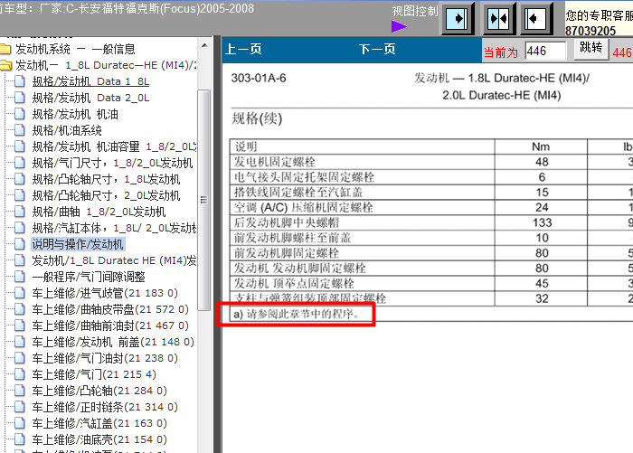Open 车上维修/气门油封(21 238 0) item
Image resolution: width=633 pixels, height=453 pixels.
105,358
